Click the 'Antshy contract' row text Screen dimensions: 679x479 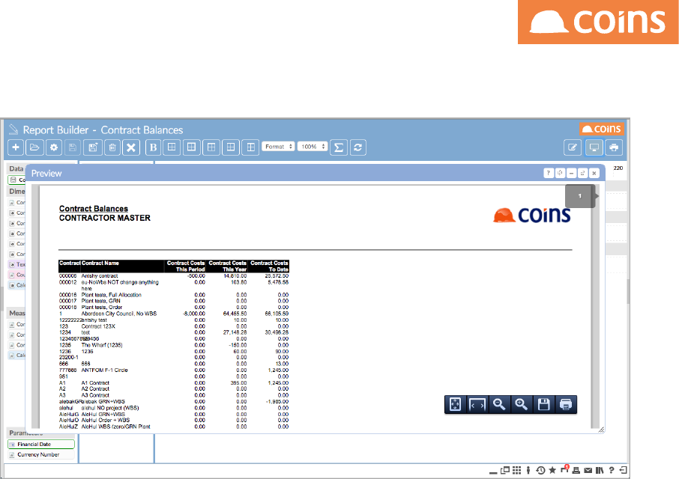[x=100, y=276]
